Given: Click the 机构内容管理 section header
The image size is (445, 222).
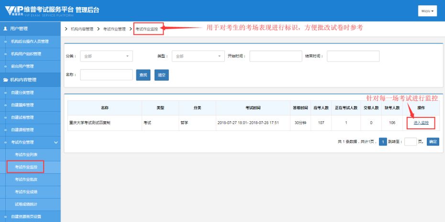Looking at the screenshot, I should (30, 80).
